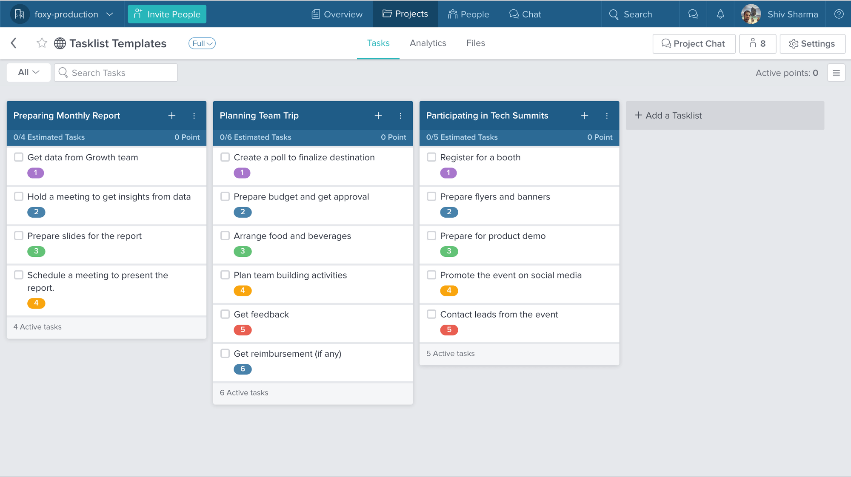Switch to the Files tab
Screen dimensions: 851x477
click(x=477, y=43)
